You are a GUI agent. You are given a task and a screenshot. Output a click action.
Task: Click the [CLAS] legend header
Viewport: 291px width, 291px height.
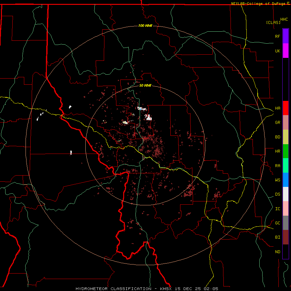click(x=273, y=22)
